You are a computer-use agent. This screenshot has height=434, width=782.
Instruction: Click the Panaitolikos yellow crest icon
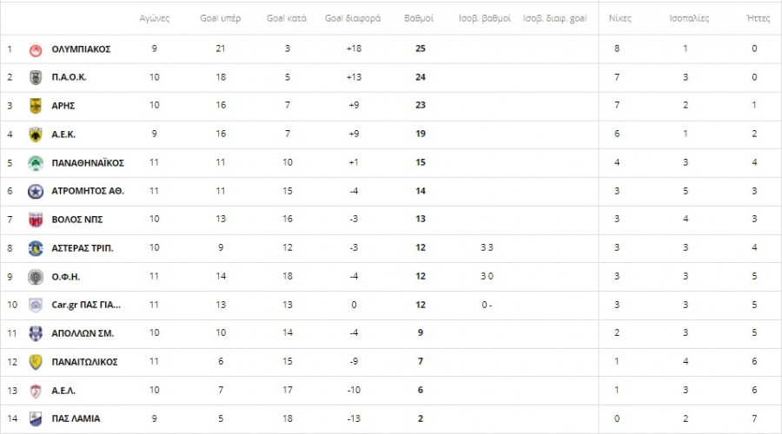click(36, 362)
